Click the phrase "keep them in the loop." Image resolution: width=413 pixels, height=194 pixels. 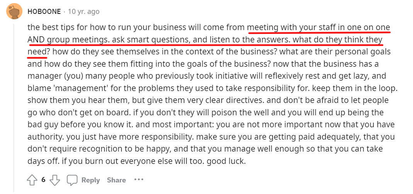click(x=355, y=88)
